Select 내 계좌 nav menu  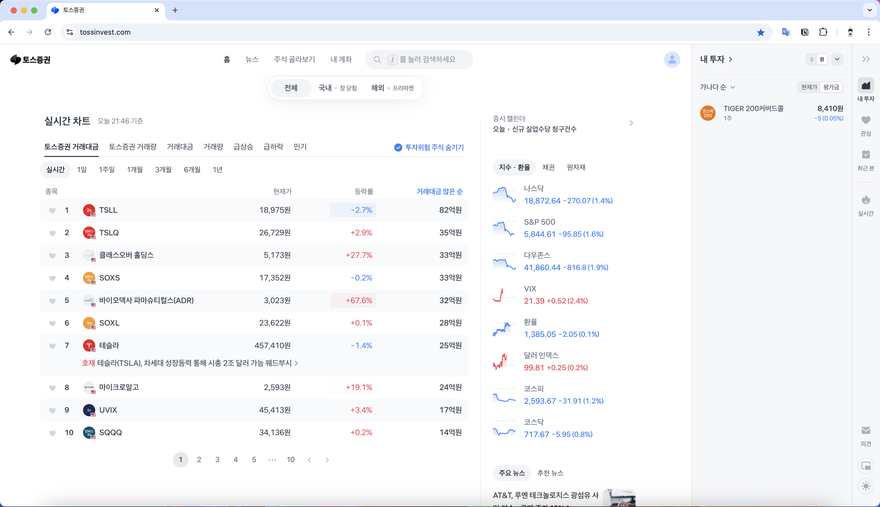point(341,60)
